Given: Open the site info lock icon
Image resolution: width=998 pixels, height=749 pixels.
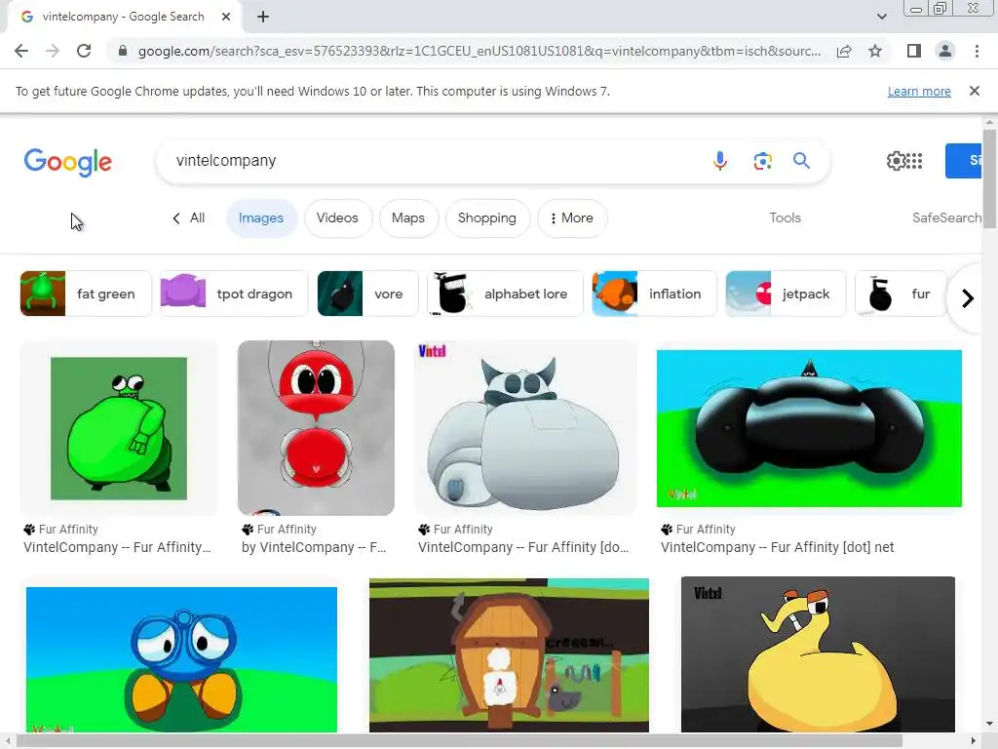Looking at the screenshot, I should click(122, 51).
